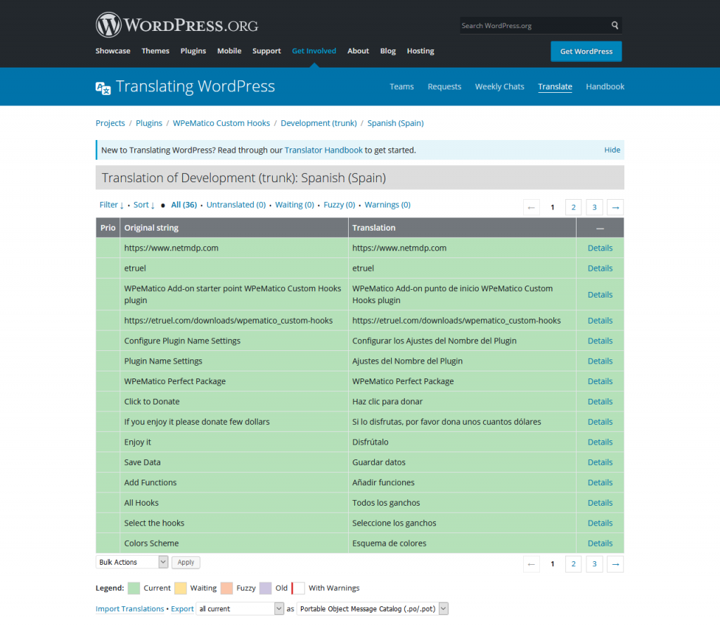Screen dimensions: 720x626
Task: Open the Support menu item
Action: click(266, 51)
